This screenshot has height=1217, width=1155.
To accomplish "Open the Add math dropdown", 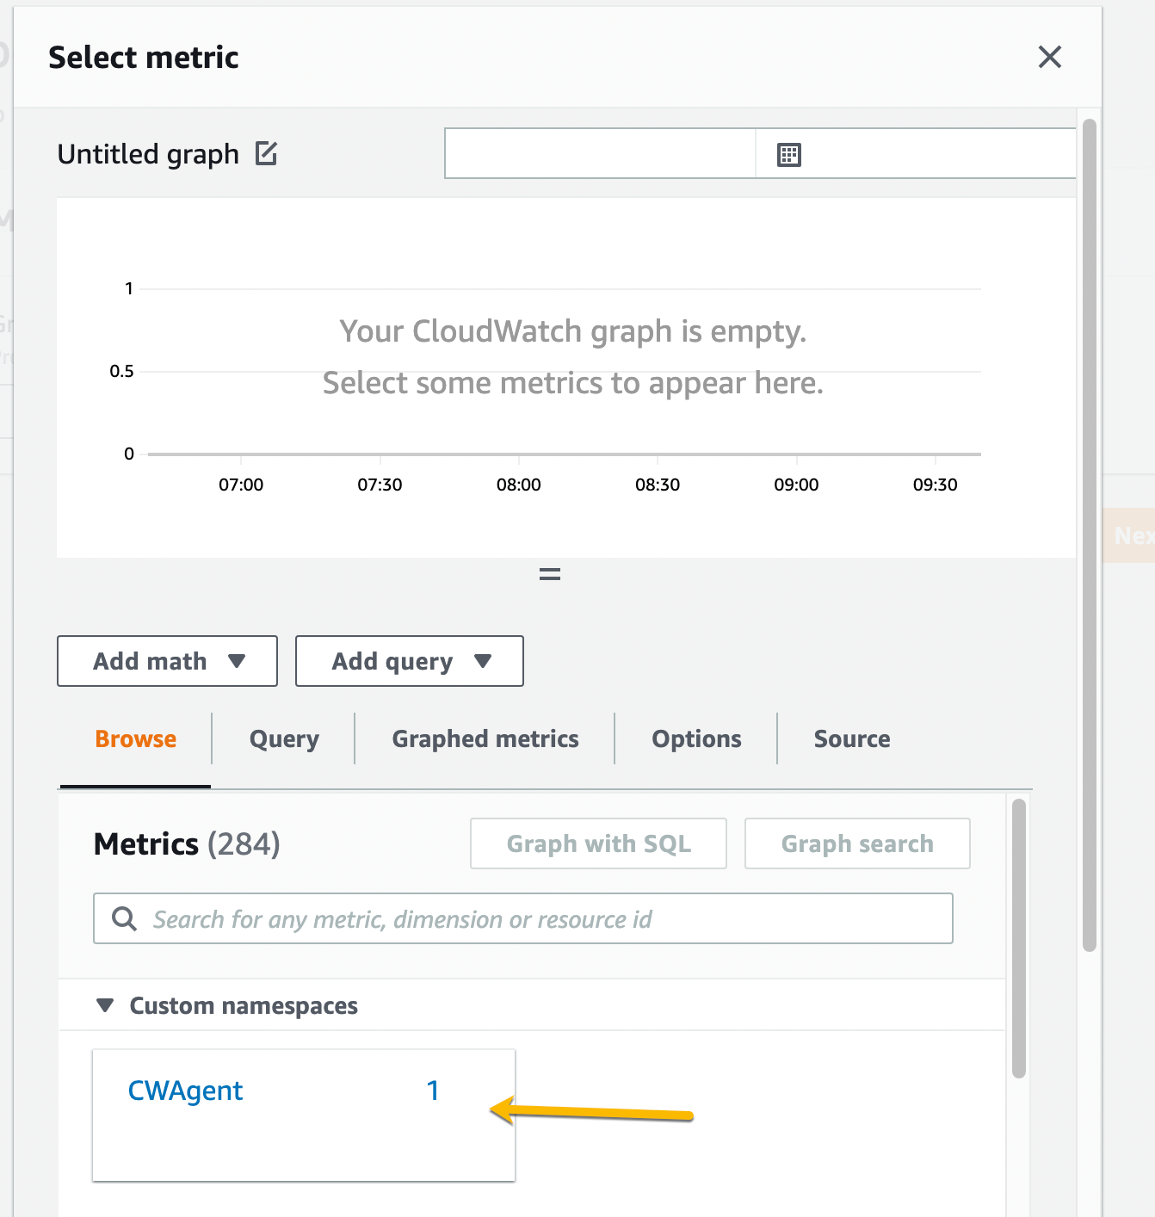I will (166, 661).
